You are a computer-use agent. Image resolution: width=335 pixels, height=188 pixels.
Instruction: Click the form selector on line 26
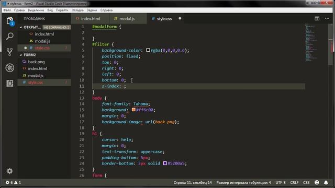97,175
